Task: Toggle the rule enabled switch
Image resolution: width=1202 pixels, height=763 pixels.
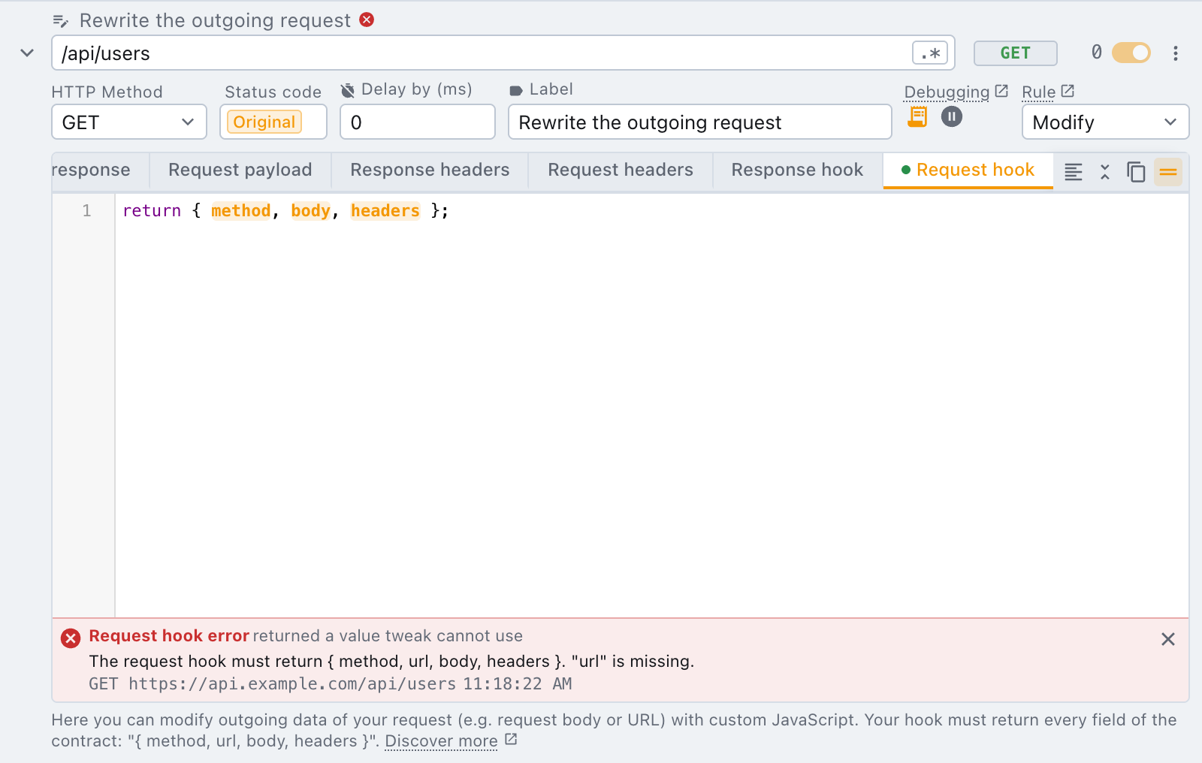Action: tap(1131, 53)
